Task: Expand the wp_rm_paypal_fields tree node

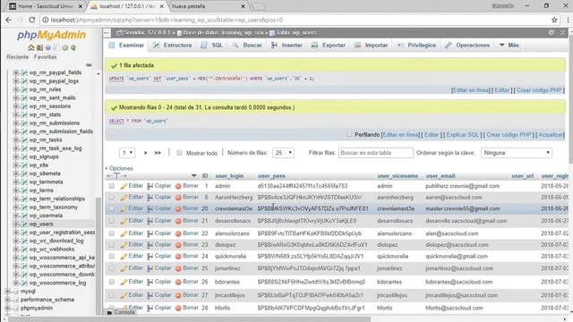Action: 16,72
